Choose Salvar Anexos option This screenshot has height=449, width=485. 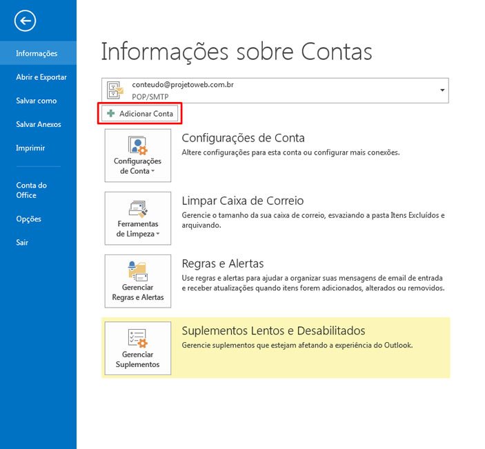[x=38, y=124]
